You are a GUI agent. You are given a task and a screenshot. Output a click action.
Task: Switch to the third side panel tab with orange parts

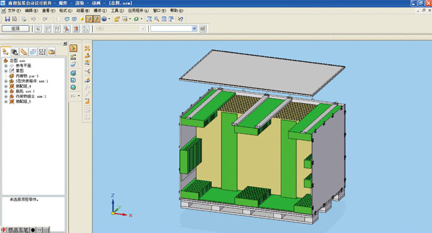(x=23, y=52)
